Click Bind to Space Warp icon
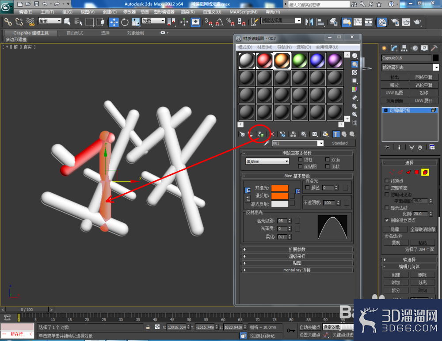Viewport: 442px width, 341px height. click(30, 22)
